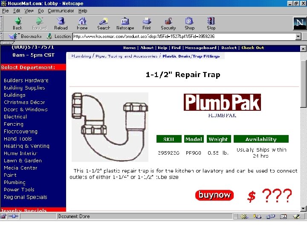This screenshot has height=230, width=307.
Task: Click the Netscape N logo
Action: coord(300,23)
